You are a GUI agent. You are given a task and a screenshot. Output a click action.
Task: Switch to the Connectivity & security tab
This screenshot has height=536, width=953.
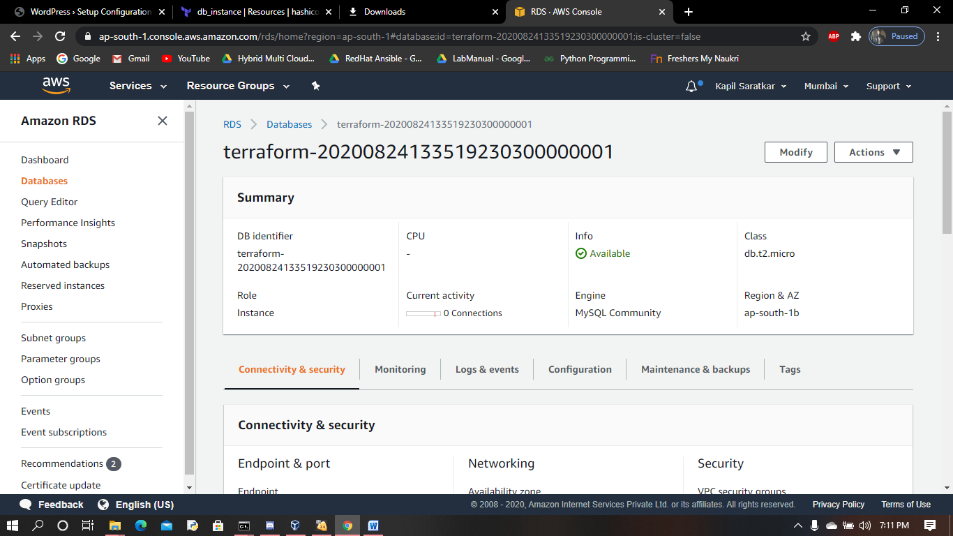(292, 369)
